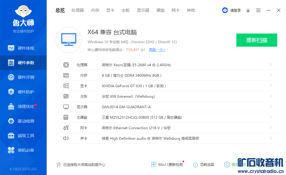The image size is (286, 175).
Task: Expand the 声卡 row chevron
Action: 271,138
